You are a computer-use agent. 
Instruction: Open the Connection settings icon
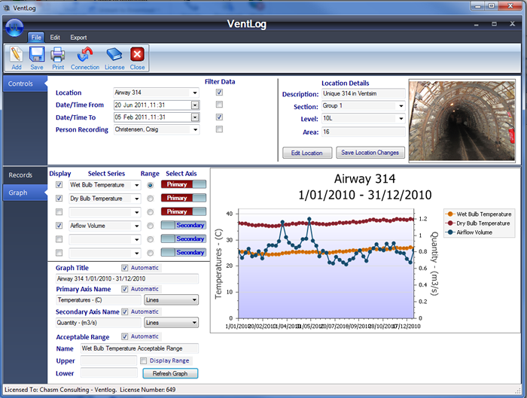[84, 54]
